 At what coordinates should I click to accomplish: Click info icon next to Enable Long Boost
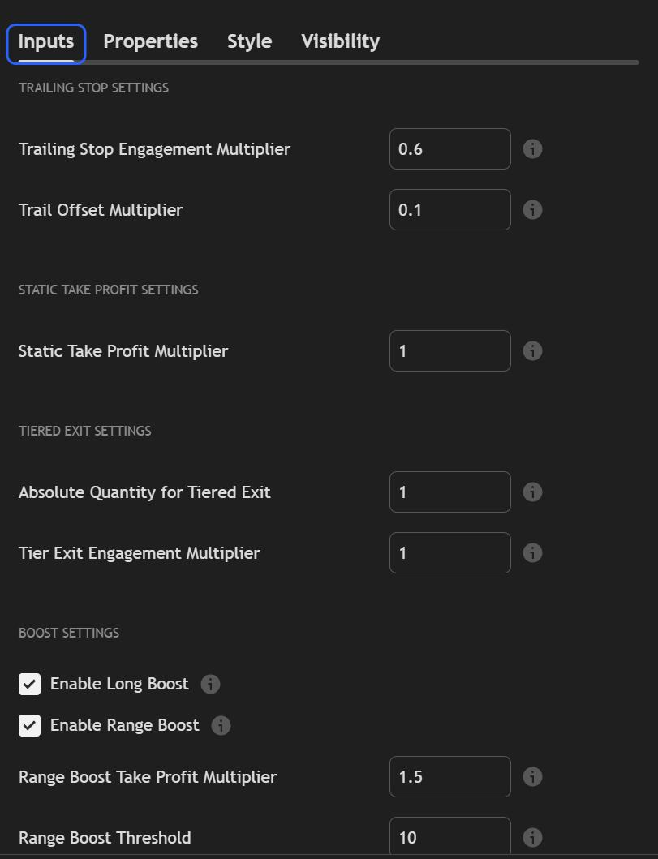point(210,685)
